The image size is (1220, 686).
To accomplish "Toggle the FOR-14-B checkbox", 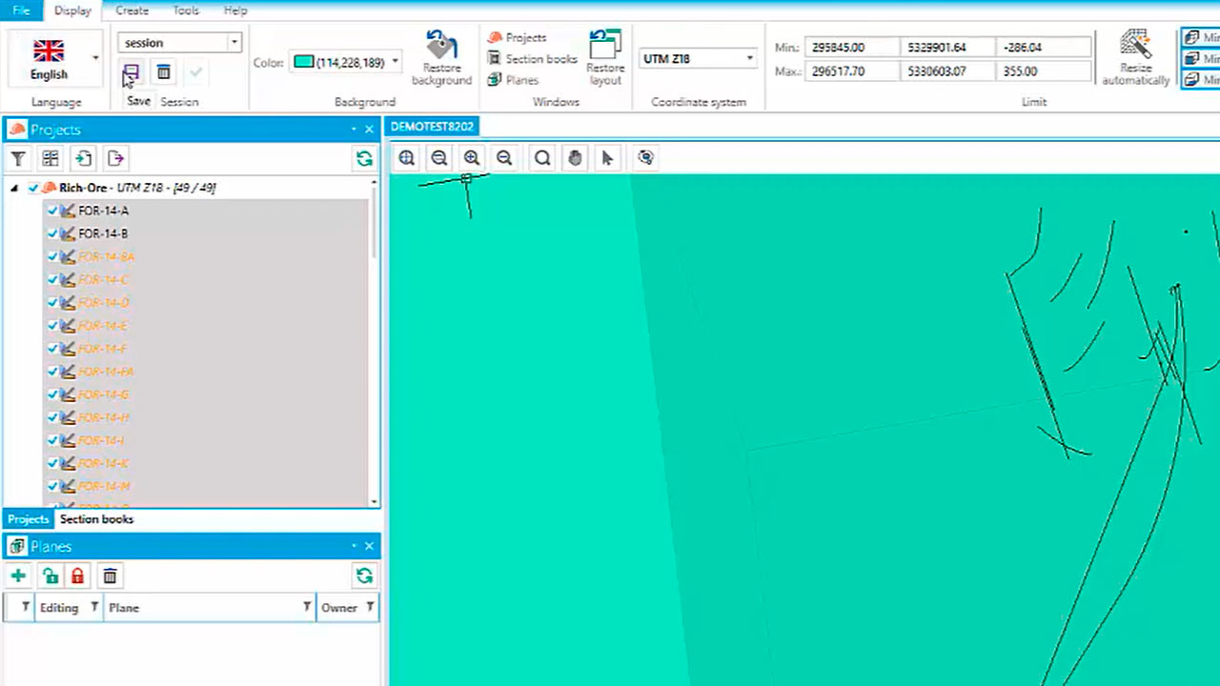I will click(x=53, y=233).
